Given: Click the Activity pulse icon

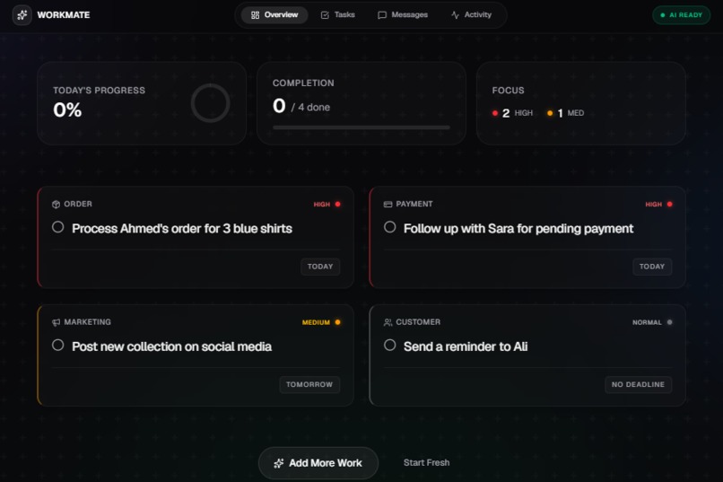Looking at the screenshot, I should click(x=455, y=14).
